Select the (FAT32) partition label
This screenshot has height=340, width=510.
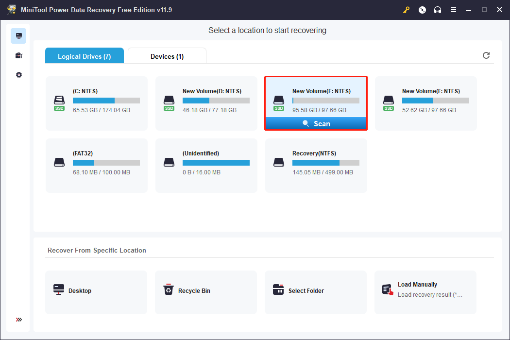[83, 153]
